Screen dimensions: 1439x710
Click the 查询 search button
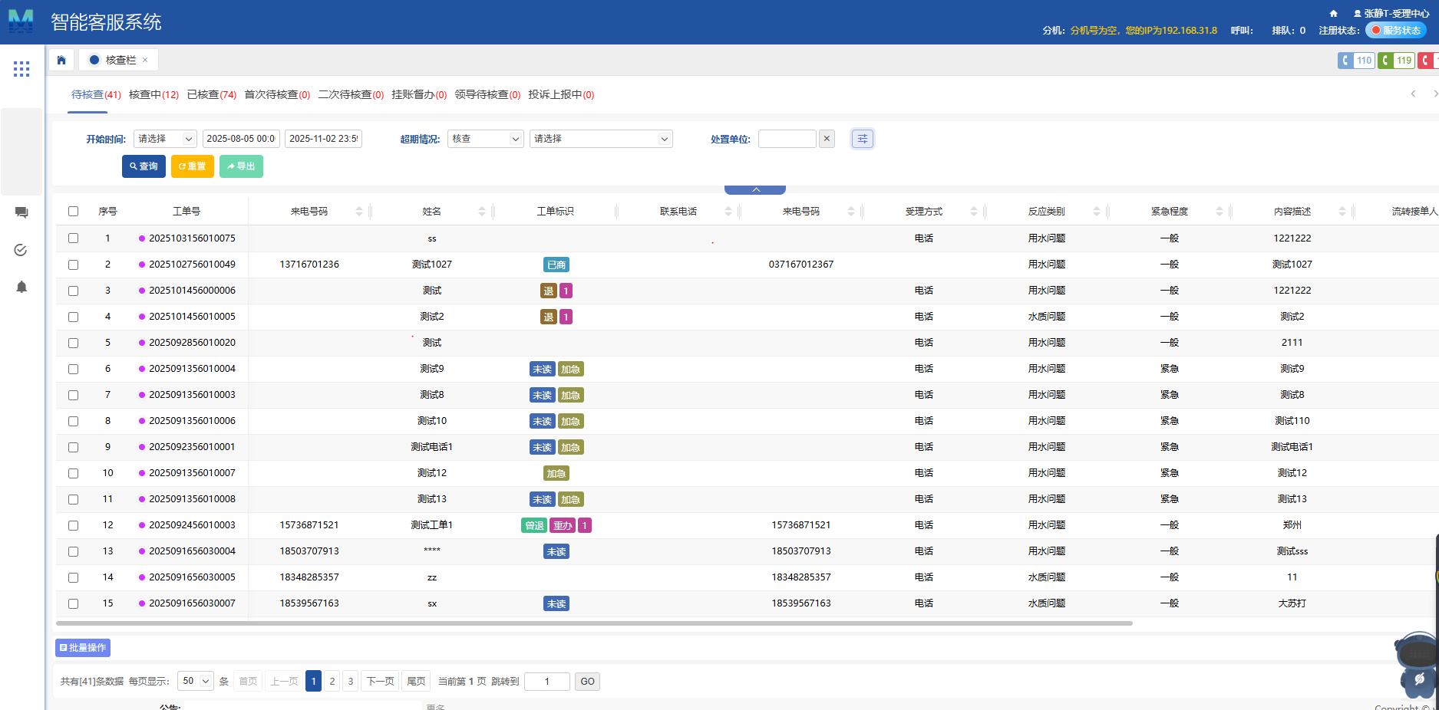pyautogui.click(x=144, y=166)
